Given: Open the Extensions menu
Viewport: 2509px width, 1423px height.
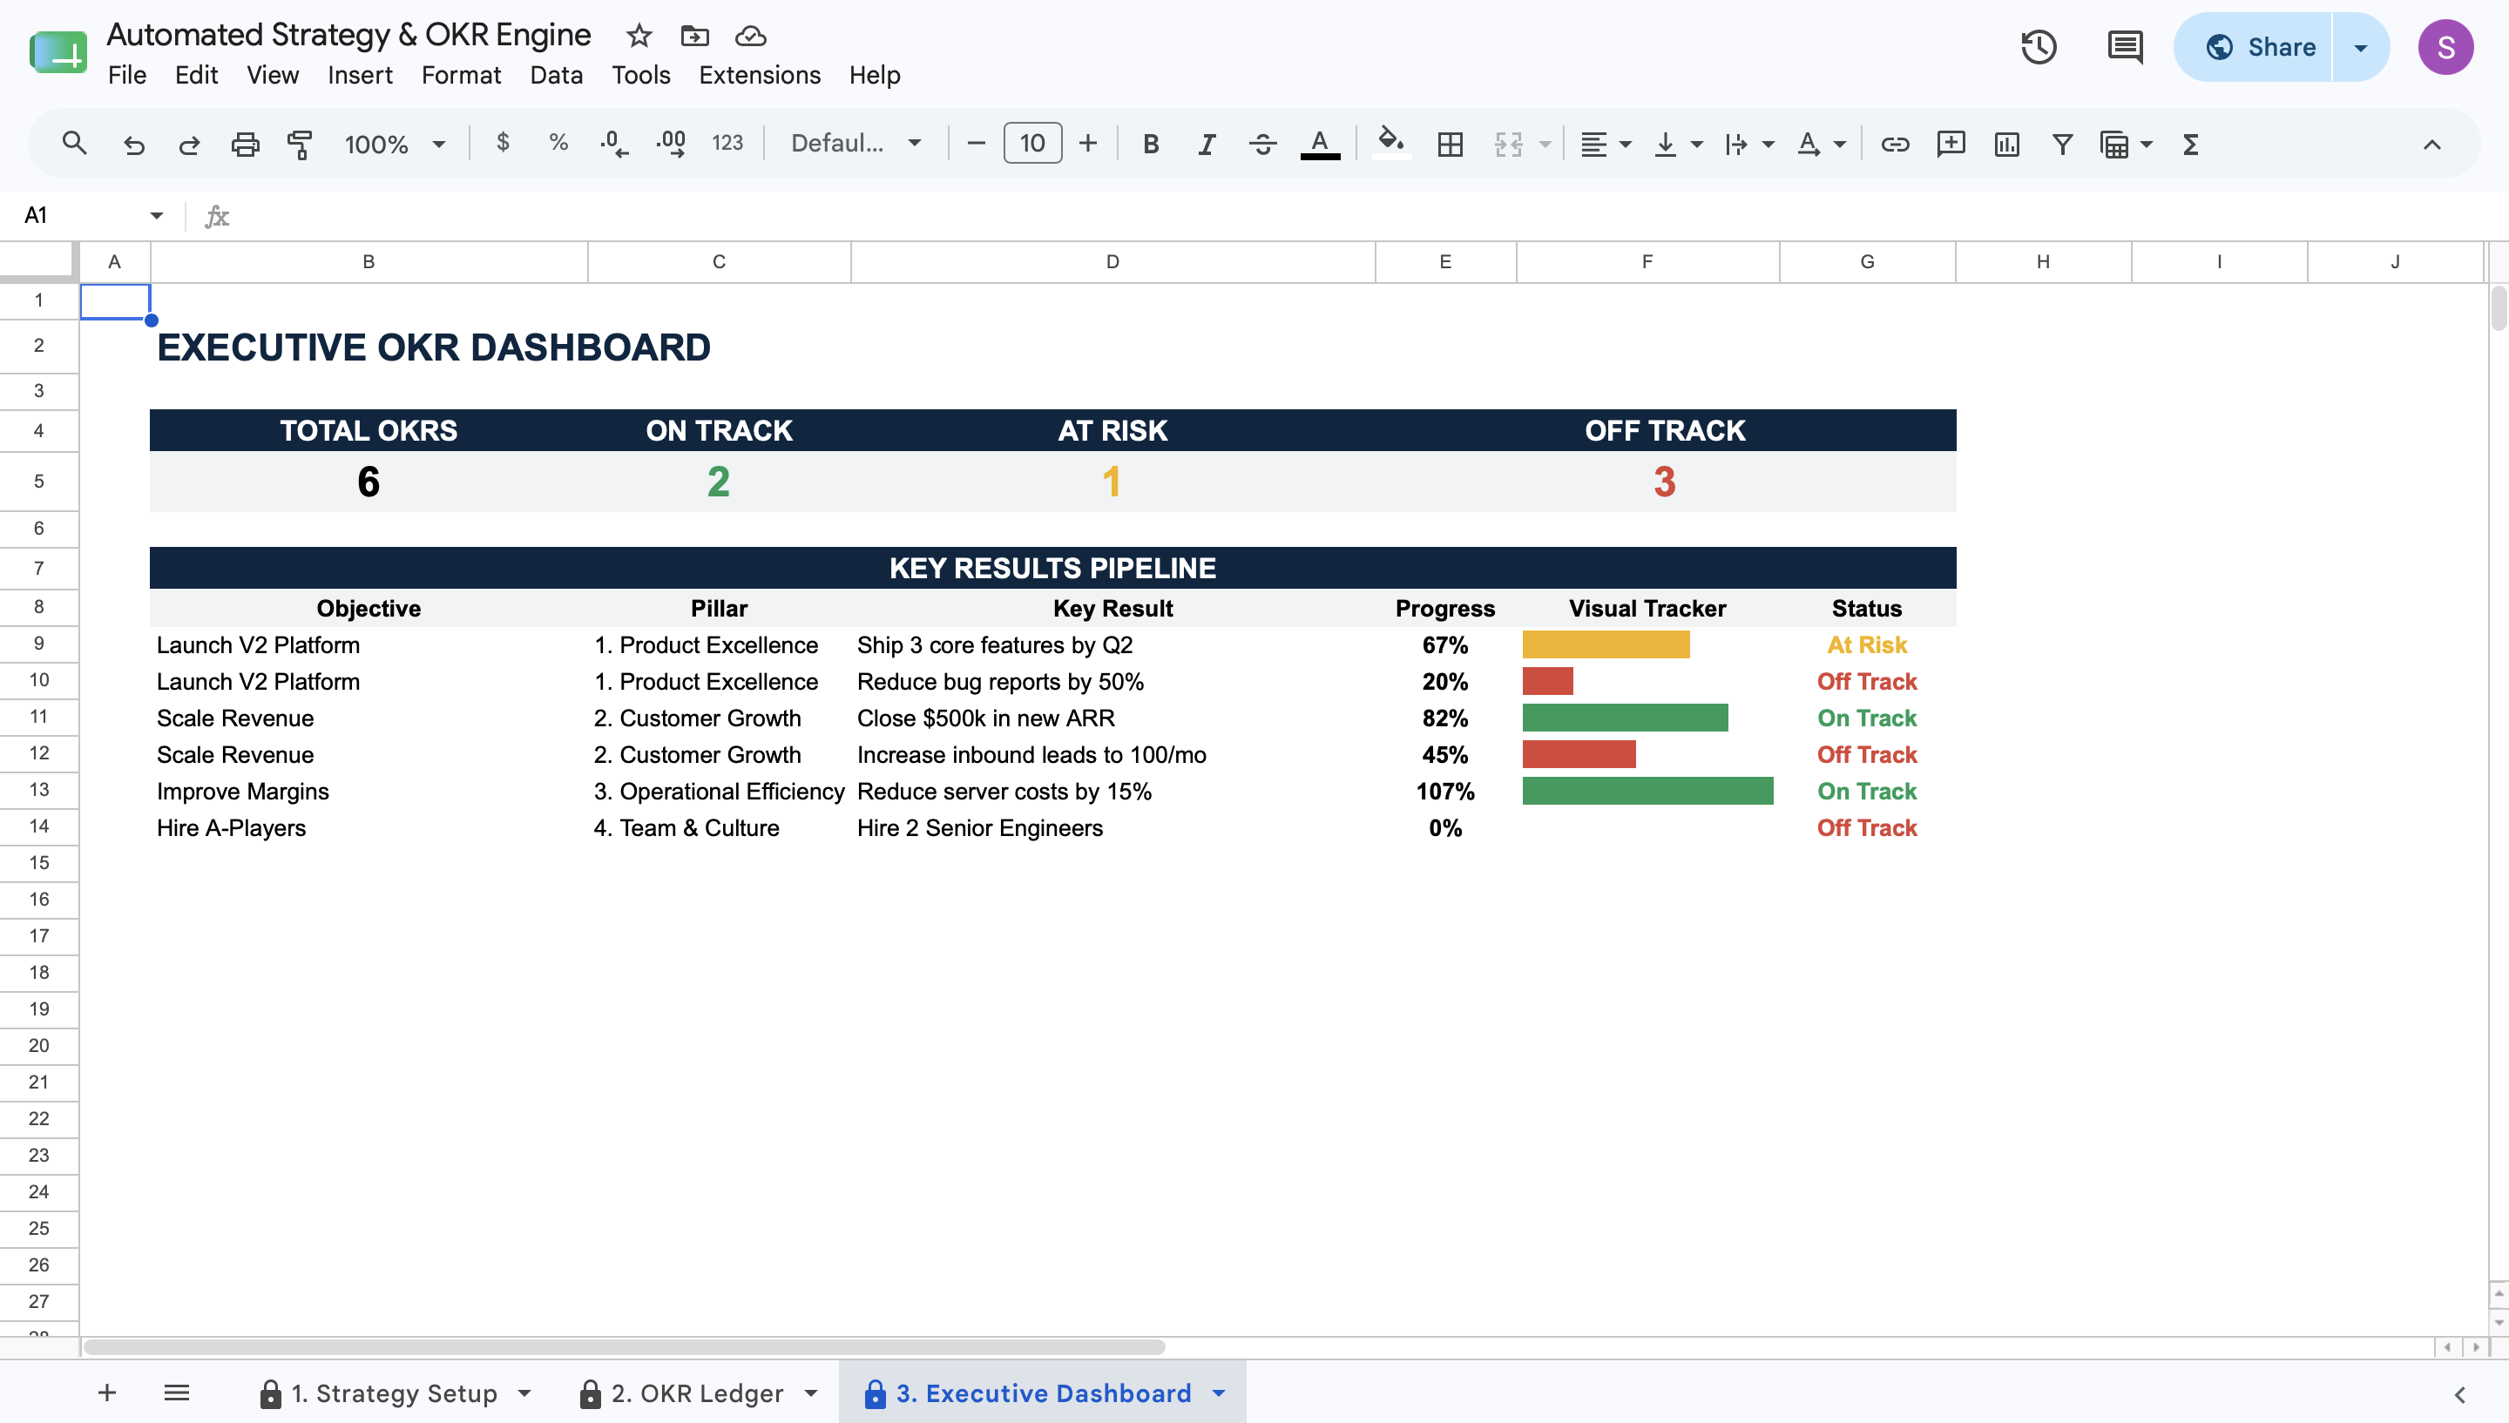Looking at the screenshot, I should click(x=759, y=74).
